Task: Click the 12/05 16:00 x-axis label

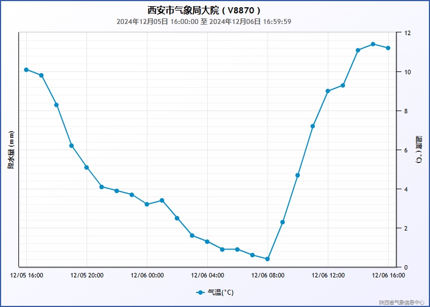Action: coord(27,275)
